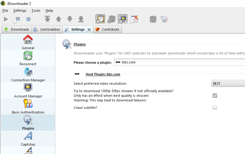Close the Settings tab with its X
245x154 pixels.
click(x=89, y=30)
